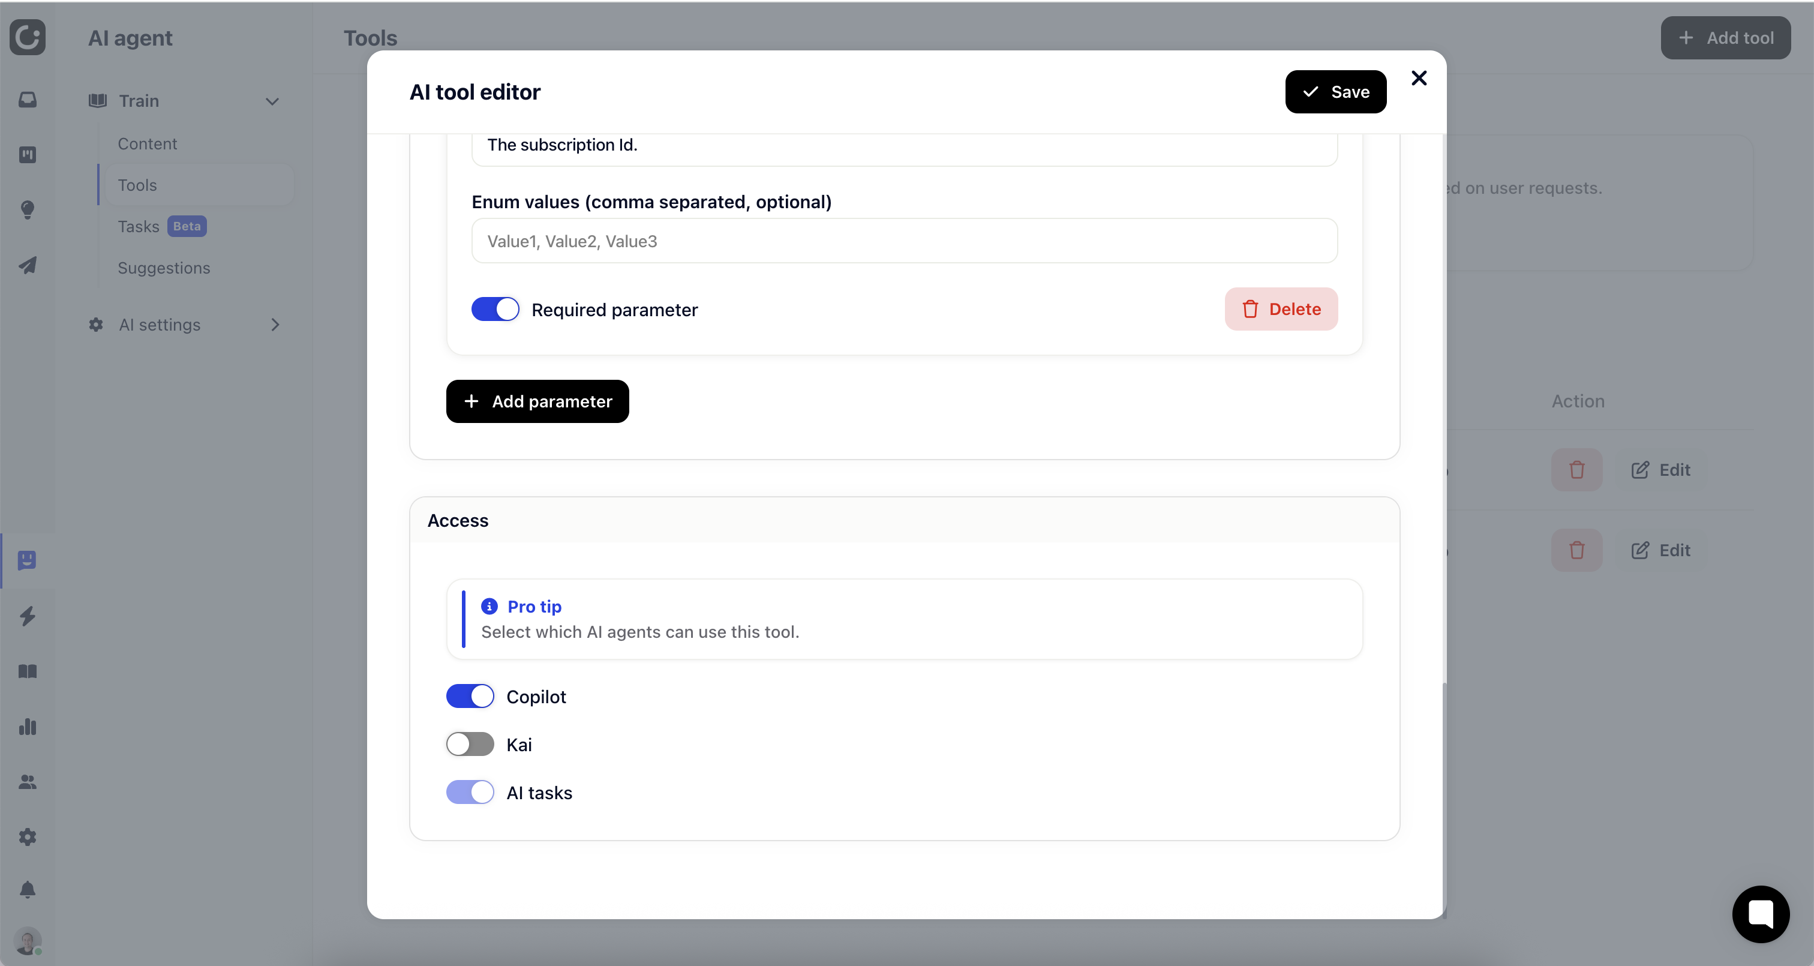This screenshot has height=966, width=1814.
Task: Collapse the Train section chevron
Action: click(272, 101)
